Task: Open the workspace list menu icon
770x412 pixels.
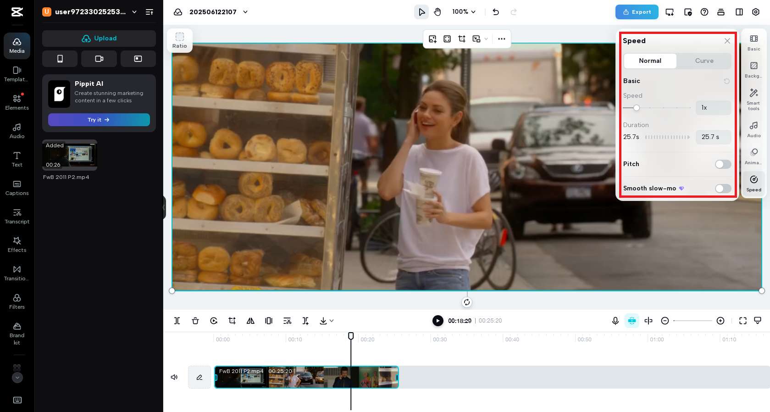Action: tap(150, 12)
